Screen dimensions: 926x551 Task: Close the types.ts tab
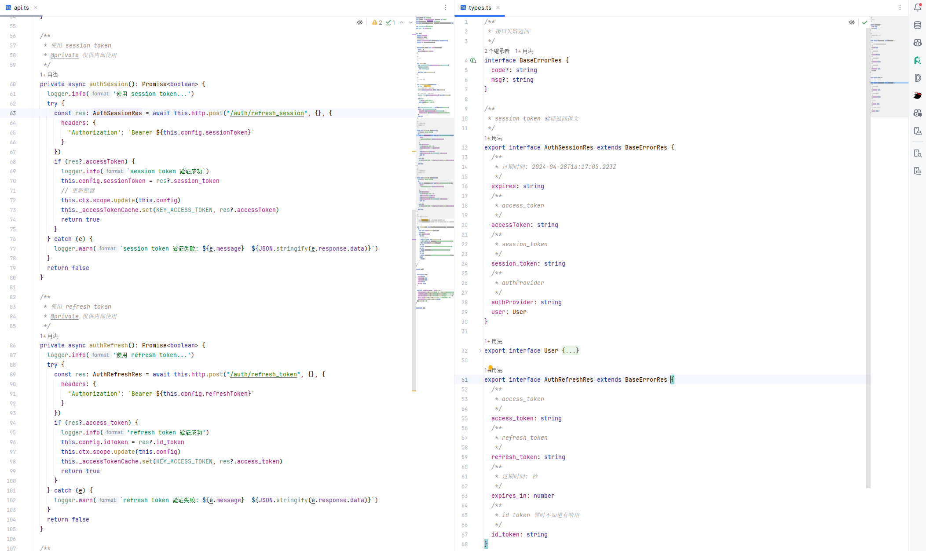[498, 7]
